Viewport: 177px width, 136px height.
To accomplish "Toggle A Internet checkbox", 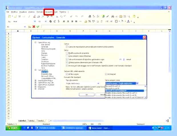I will point(106,74).
